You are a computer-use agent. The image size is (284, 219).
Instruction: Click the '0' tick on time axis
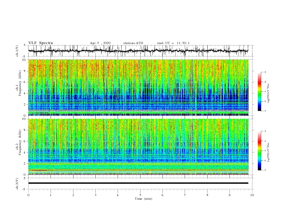[x=28, y=195]
